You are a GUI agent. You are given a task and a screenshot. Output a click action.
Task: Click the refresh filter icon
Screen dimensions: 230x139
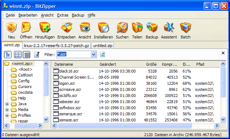(x=102, y=55)
